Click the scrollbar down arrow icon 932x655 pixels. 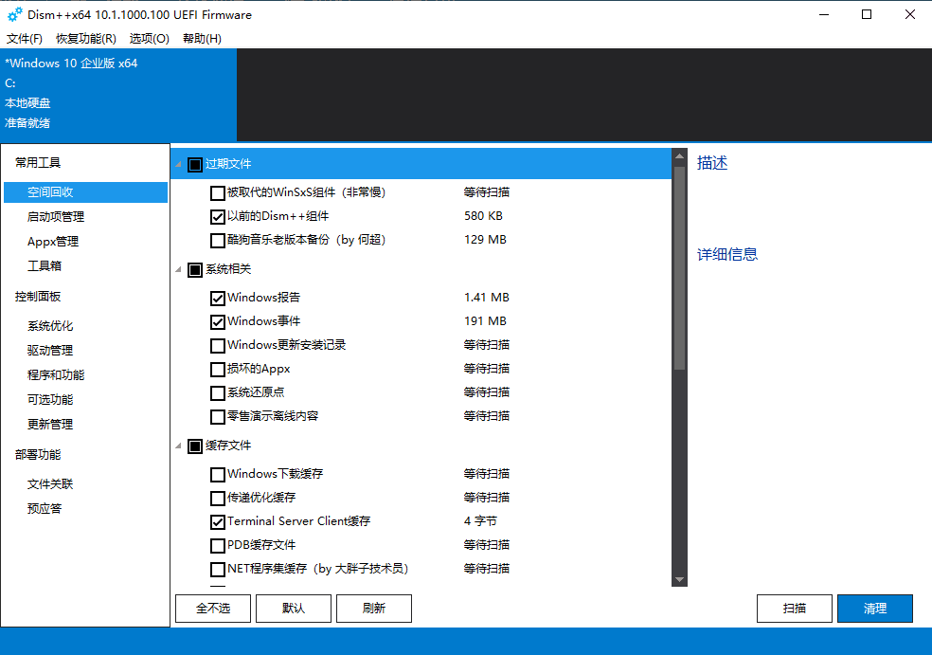(x=679, y=580)
